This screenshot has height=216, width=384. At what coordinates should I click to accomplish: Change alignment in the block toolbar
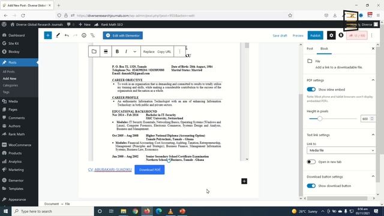[x=106, y=52]
